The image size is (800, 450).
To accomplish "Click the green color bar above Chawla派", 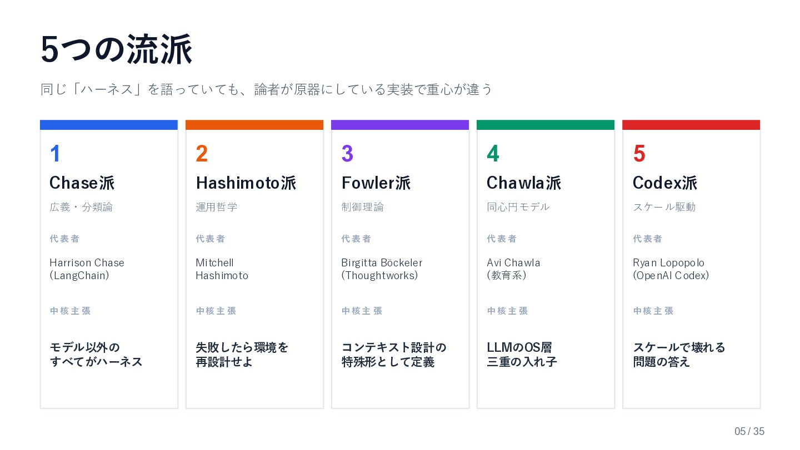I will pos(546,125).
